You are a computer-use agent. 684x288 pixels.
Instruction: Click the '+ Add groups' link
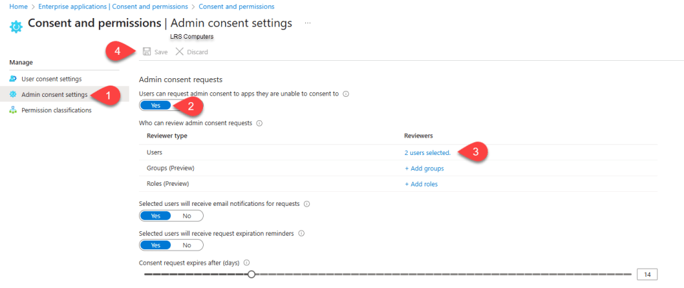point(424,168)
